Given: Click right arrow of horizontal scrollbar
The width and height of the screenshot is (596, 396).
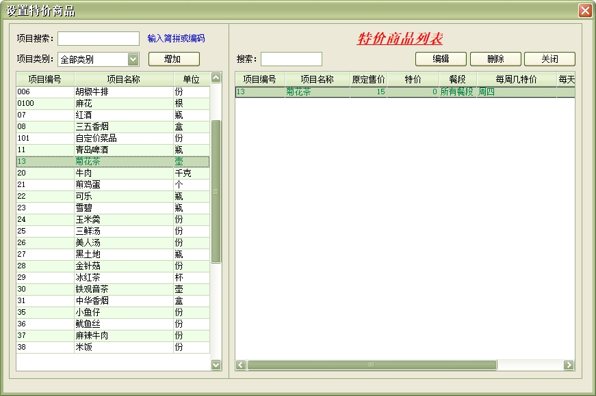Looking at the screenshot, I should tap(569, 365).
